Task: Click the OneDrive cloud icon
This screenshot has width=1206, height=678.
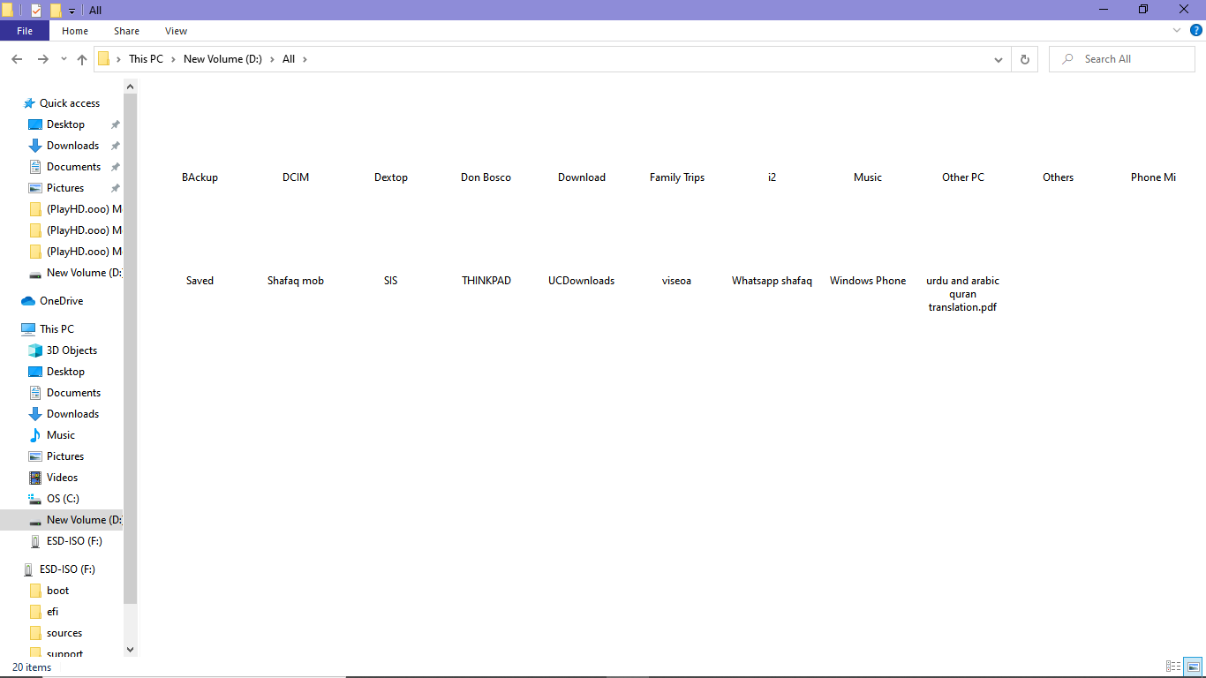Action: pos(28,301)
